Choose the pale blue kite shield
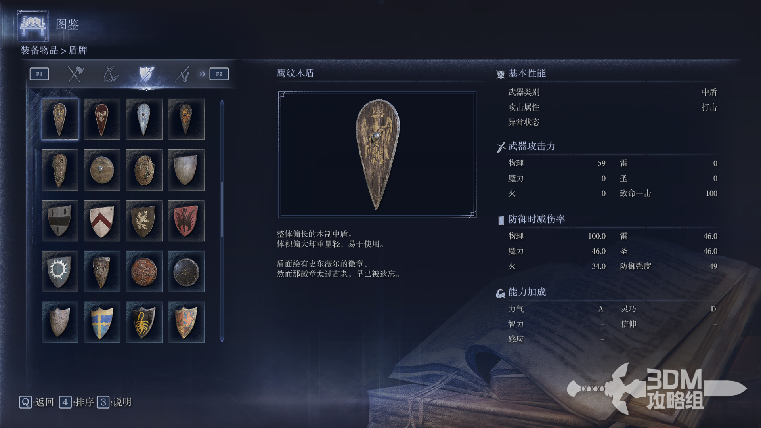Viewport: 761px width, 428px height. tap(144, 119)
